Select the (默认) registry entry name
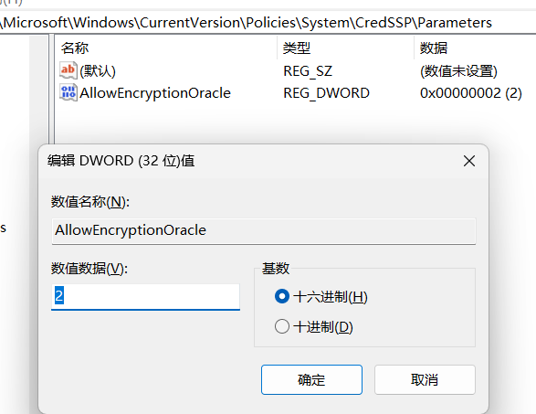 [x=98, y=71]
